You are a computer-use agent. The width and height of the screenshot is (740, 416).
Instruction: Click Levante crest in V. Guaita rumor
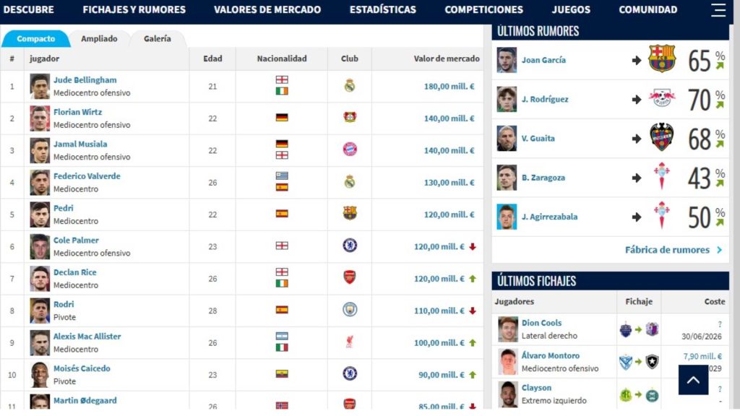coord(662,137)
